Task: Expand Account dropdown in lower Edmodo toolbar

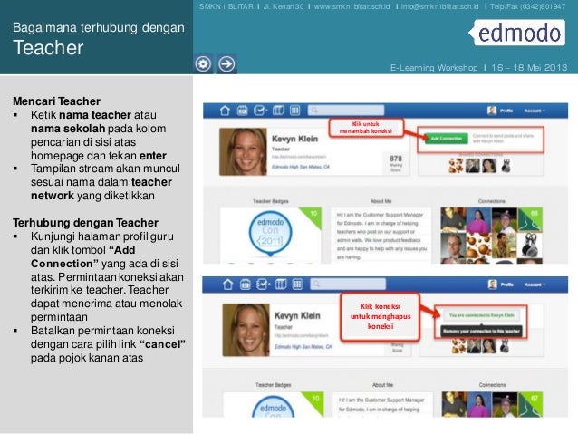Action: pyautogui.click(x=535, y=285)
